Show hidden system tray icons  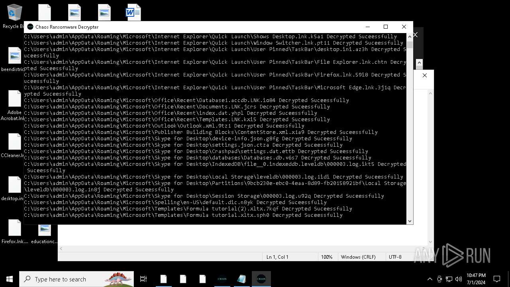click(430, 279)
